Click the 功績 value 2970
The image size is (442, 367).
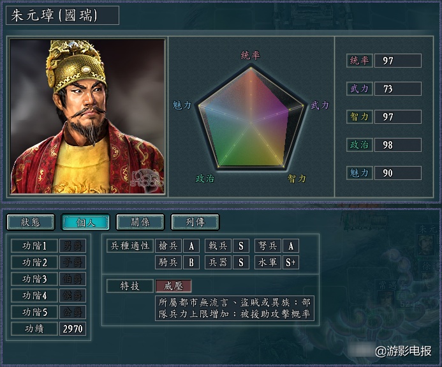coord(73,329)
